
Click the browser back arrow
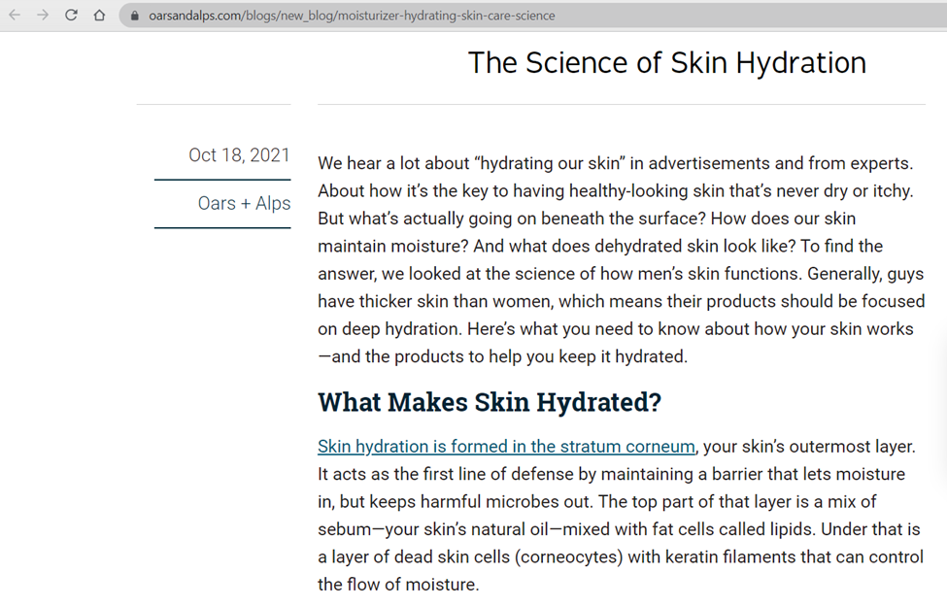(15, 16)
